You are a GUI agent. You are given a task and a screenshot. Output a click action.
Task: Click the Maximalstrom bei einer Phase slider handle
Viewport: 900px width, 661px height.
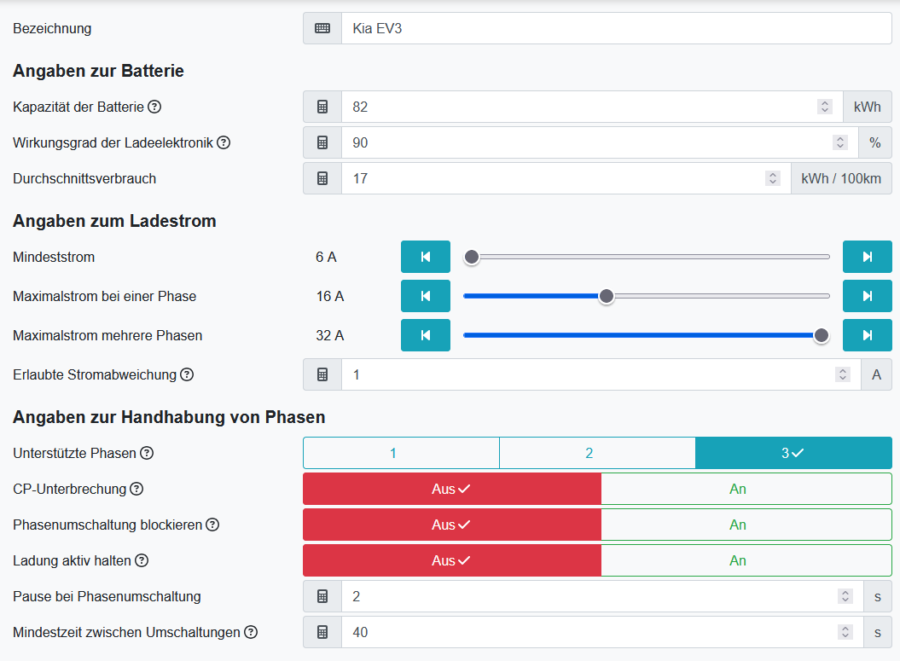click(x=607, y=297)
